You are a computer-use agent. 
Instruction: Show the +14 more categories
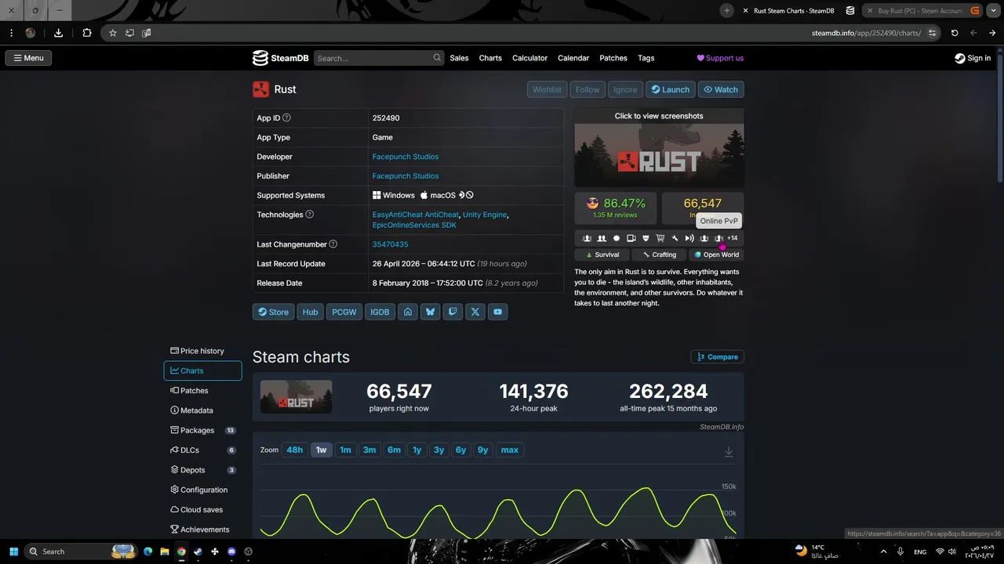tap(732, 238)
